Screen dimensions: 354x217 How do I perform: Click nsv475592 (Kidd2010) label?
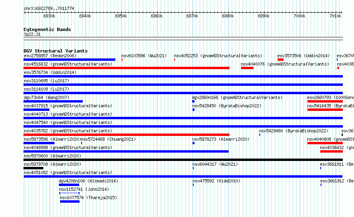point(216,181)
